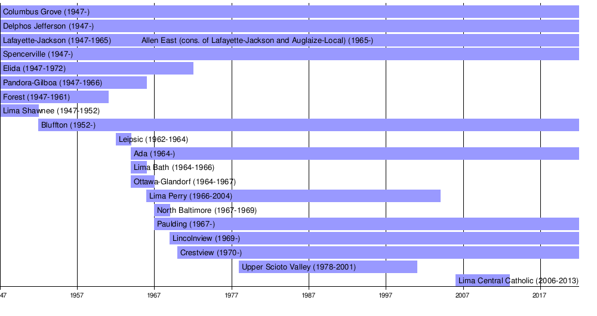Click the Ada (1964-) bar
The image size is (597, 316).
coord(355,154)
